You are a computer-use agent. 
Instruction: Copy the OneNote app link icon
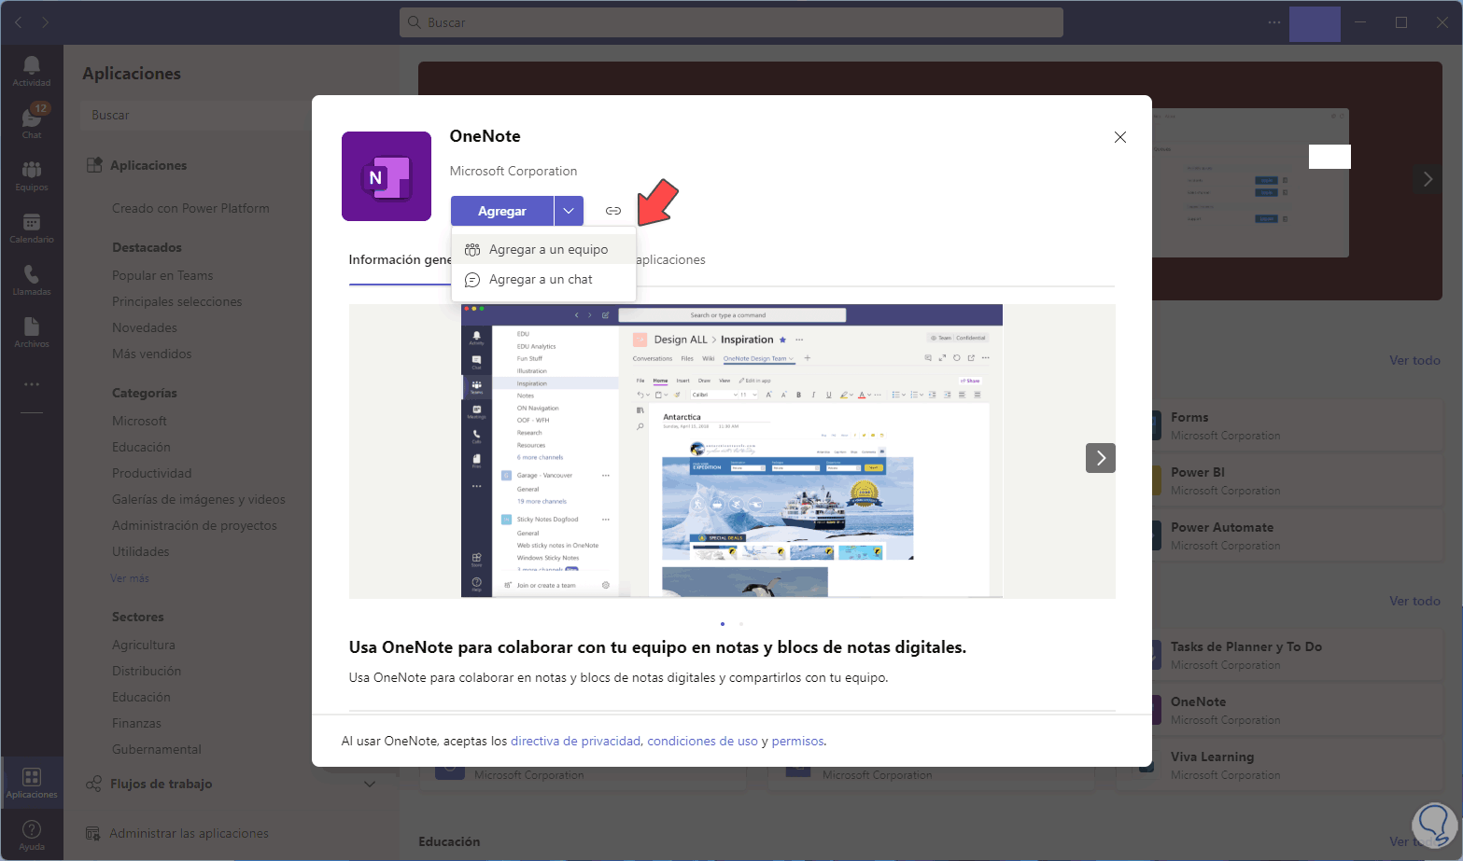point(613,211)
